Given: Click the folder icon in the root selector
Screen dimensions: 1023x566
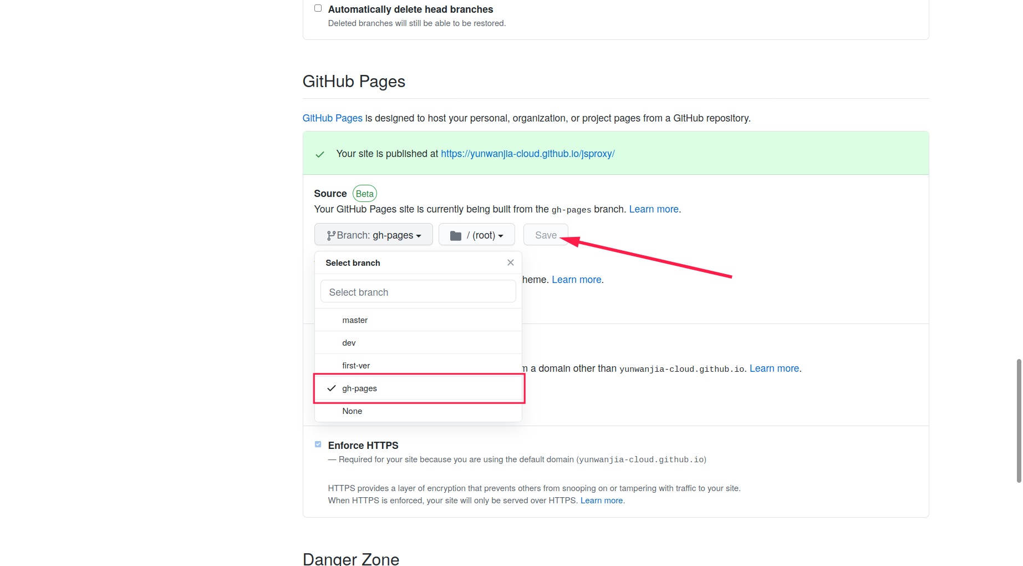Looking at the screenshot, I should (x=456, y=234).
